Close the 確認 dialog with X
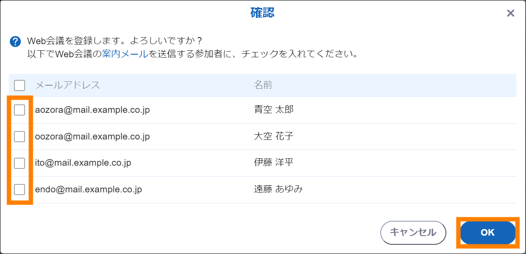Screen dimensions: 526x254 point(510,13)
